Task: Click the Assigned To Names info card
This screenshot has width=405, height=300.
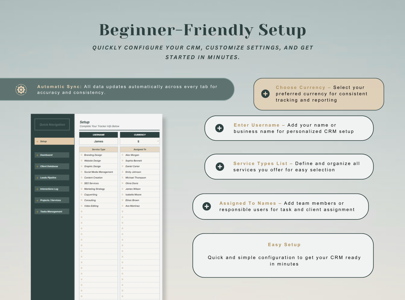Action: pyautogui.click(x=280, y=207)
